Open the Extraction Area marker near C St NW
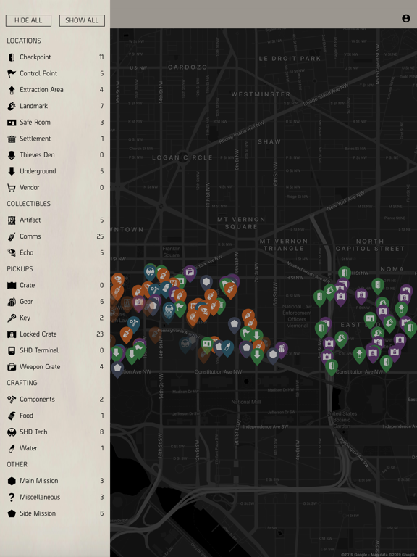The height and width of the screenshot is (557, 417). (359, 354)
